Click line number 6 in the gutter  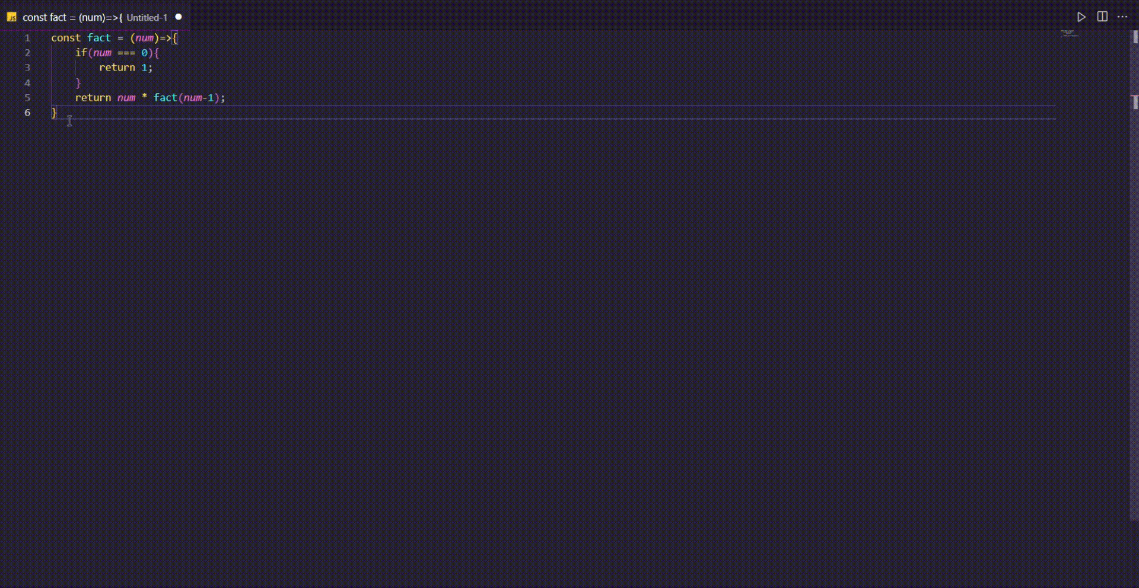point(27,113)
